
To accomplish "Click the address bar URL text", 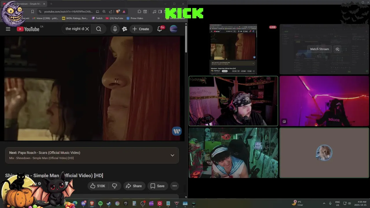I will point(68,12).
